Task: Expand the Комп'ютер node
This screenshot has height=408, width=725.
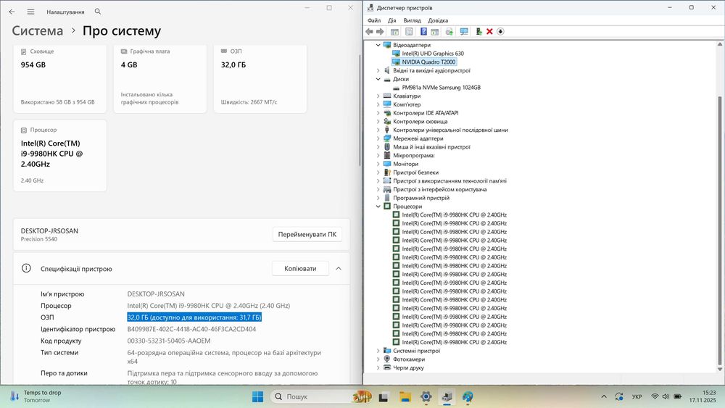Action: [x=378, y=104]
